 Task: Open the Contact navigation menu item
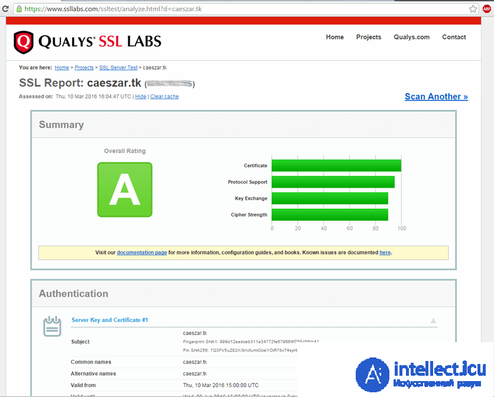pos(454,37)
